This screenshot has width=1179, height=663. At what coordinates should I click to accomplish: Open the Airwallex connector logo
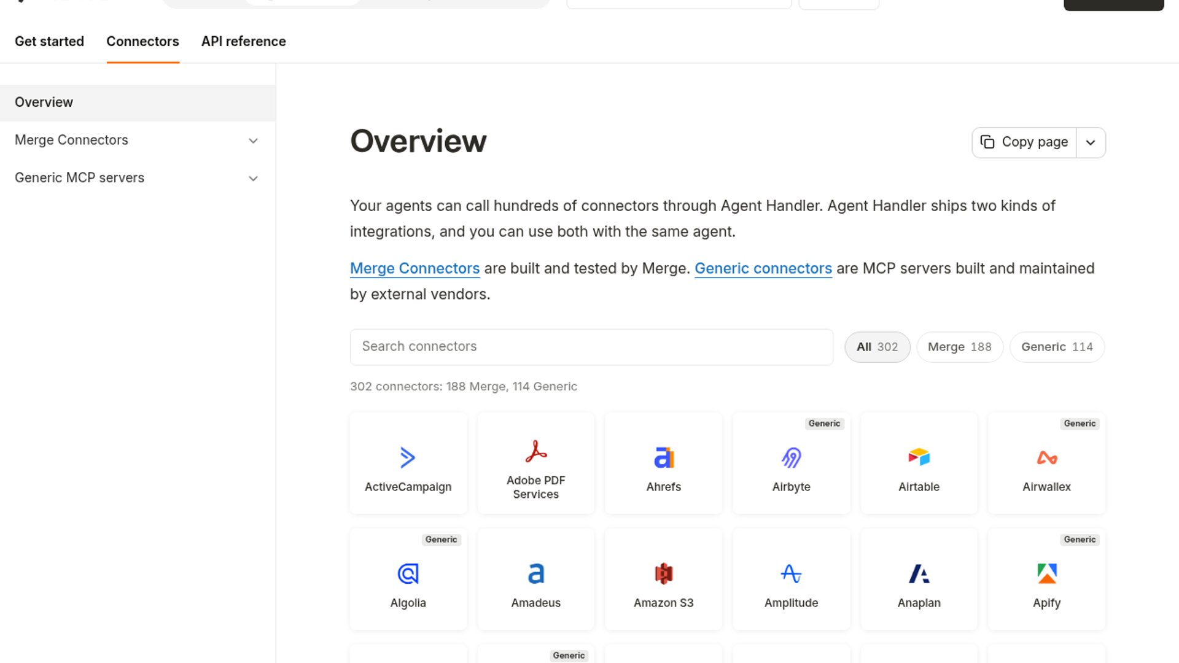pyautogui.click(x=1046, y=457)
